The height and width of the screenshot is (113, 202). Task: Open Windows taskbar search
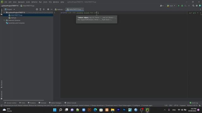(61, 110)
